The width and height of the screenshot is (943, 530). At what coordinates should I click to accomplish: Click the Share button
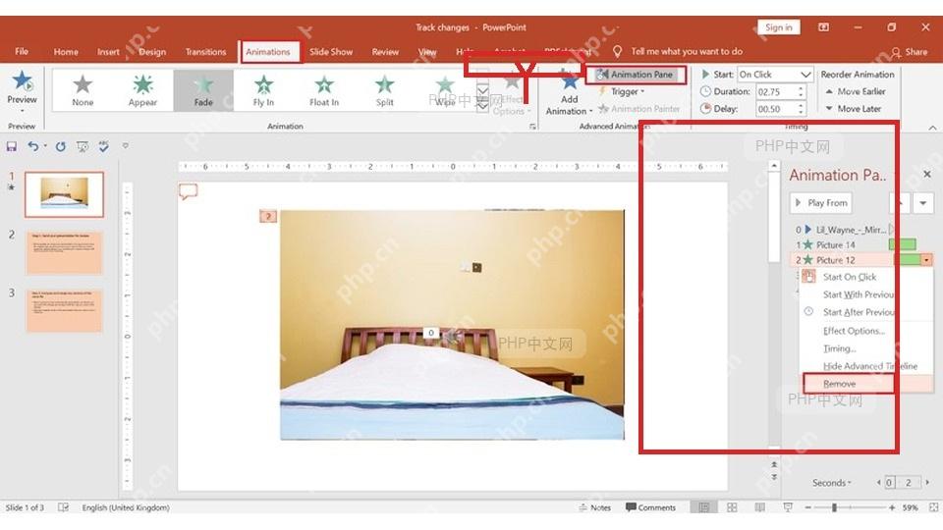click(910, 52)
